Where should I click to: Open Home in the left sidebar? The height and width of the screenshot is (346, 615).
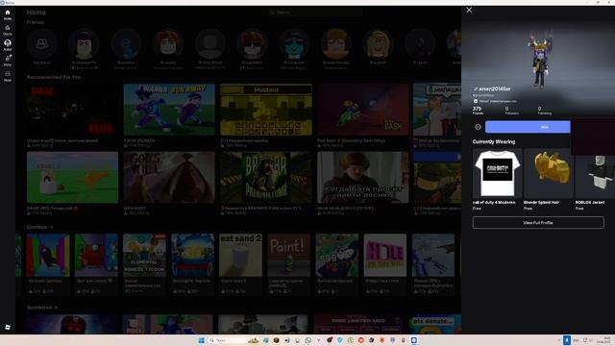(8, 14)
